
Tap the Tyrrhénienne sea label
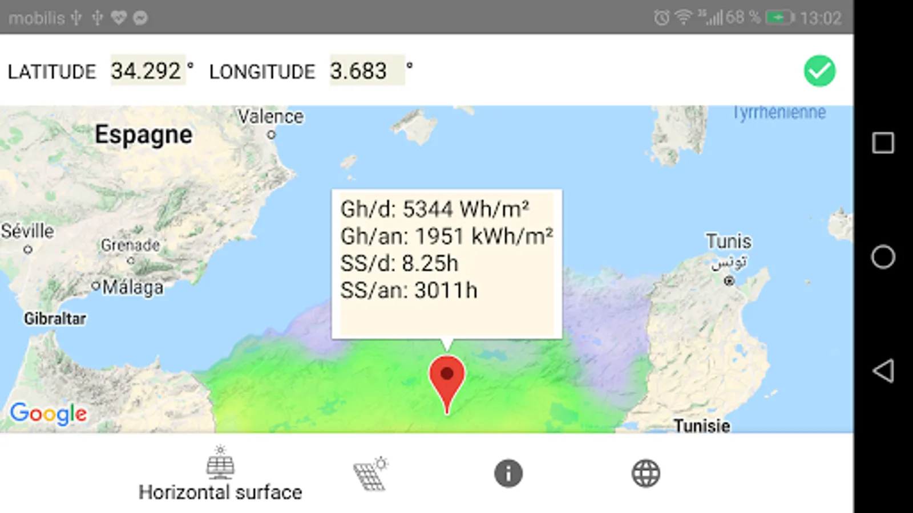(x=779, y=112)
